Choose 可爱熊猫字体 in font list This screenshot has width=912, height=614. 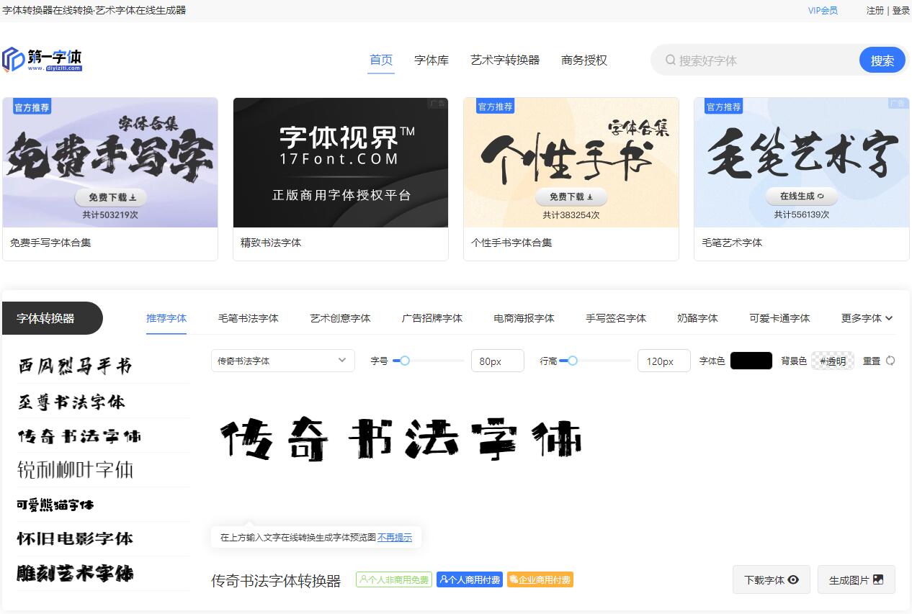click(x=55, y=505)
